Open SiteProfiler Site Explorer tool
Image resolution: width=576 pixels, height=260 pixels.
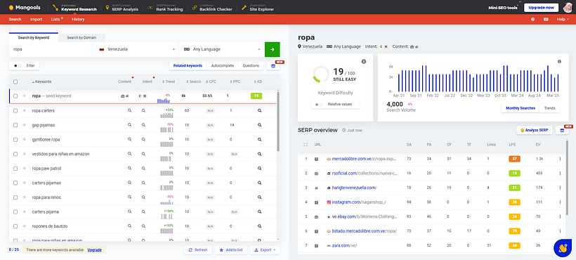258,7
